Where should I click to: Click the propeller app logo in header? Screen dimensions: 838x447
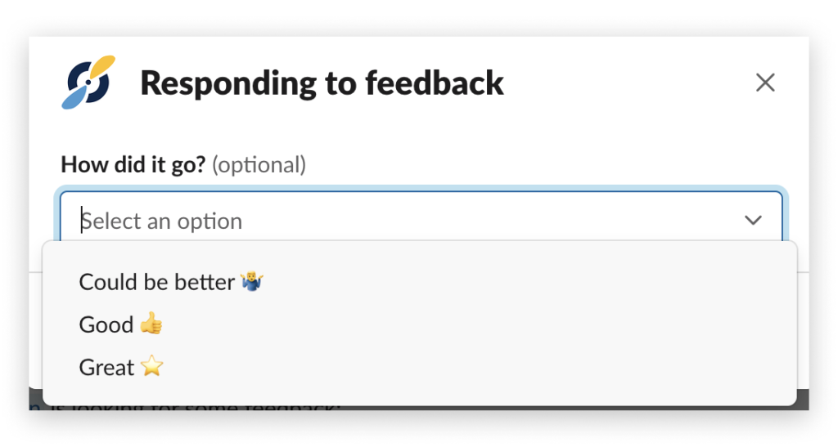click(88, 83)
